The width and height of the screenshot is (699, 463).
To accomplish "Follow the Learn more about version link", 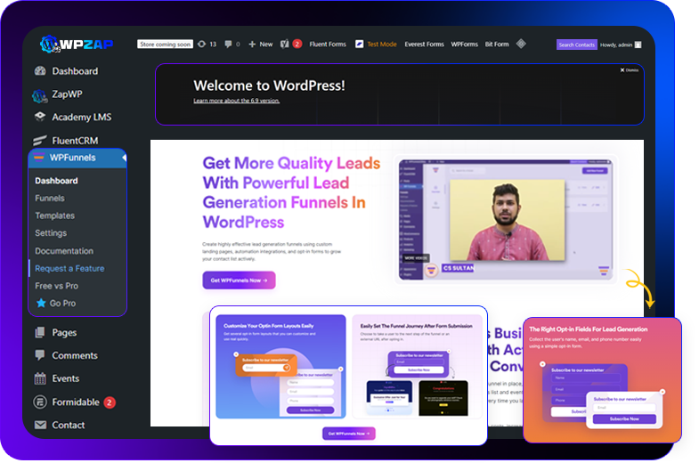I will 236,101.
